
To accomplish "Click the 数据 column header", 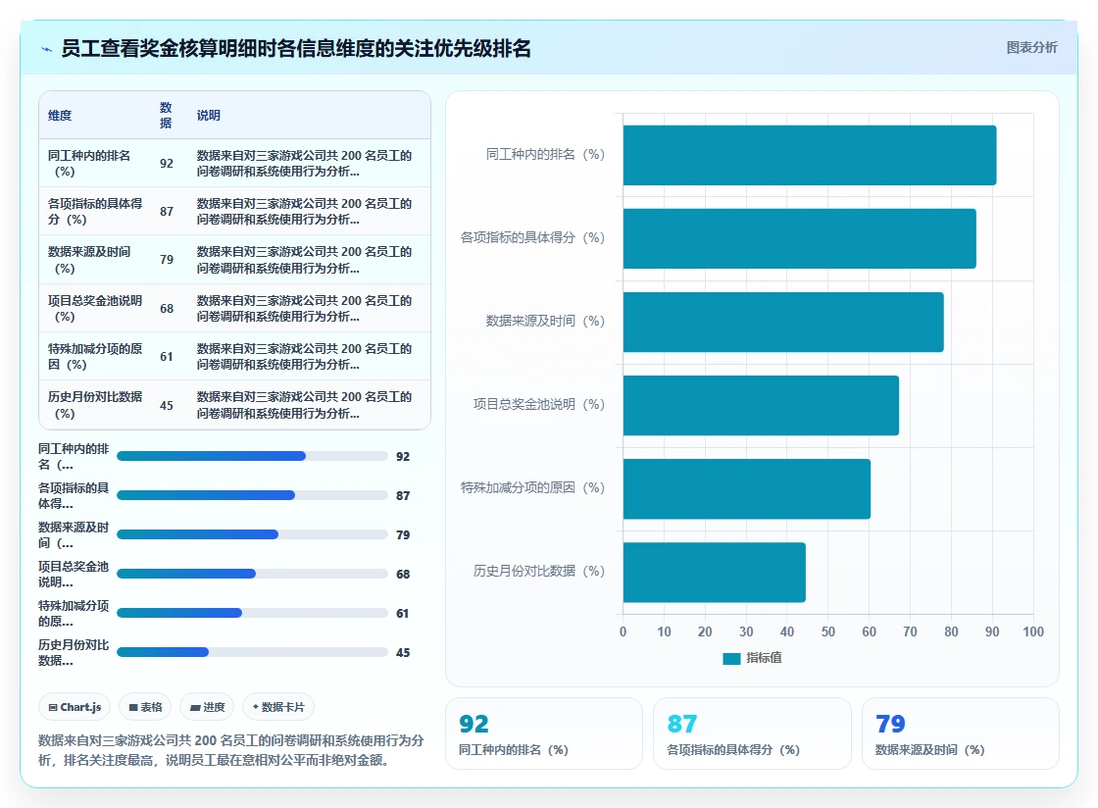I will point(166,116).
